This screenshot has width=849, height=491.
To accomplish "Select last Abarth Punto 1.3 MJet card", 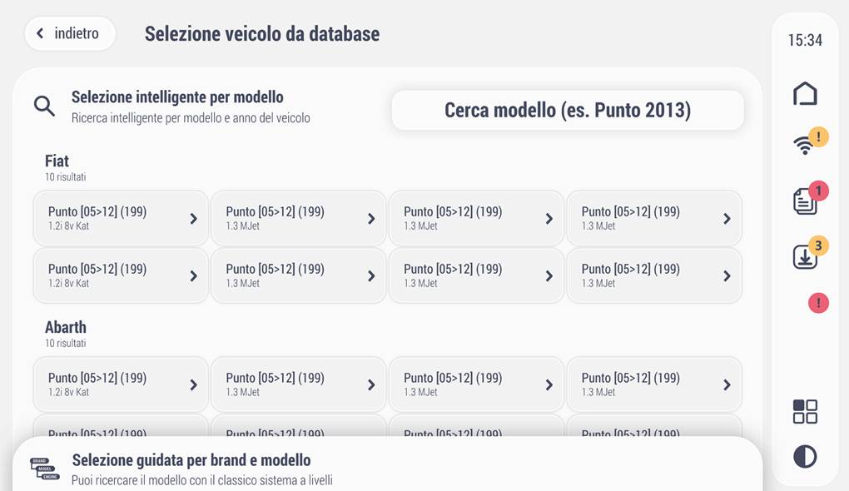I will (x=654, y=384).
